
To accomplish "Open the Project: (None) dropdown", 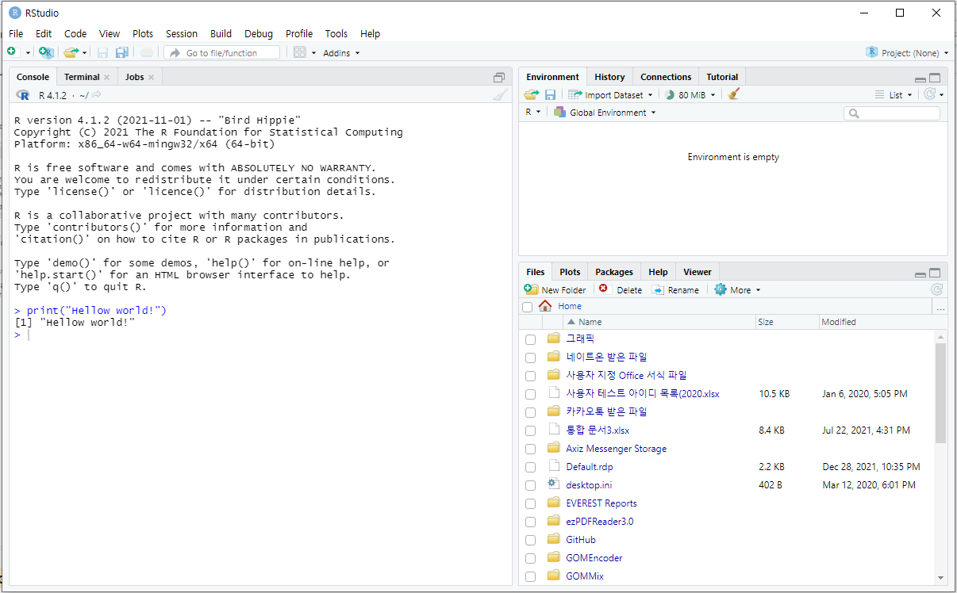I will pos(905,53).
